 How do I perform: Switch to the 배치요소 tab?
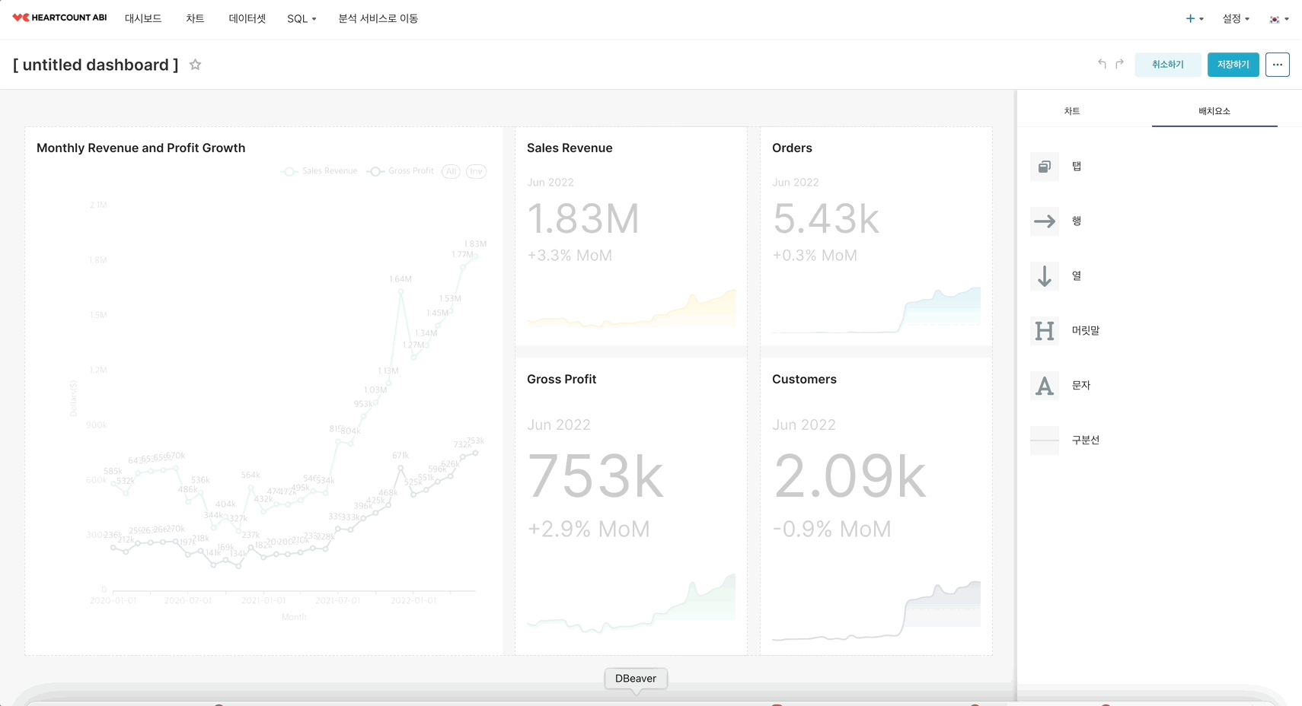1214,111
